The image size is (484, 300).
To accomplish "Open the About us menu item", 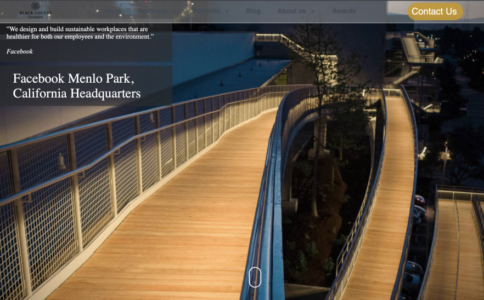I will point(292,11).
